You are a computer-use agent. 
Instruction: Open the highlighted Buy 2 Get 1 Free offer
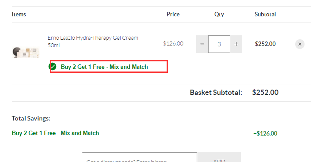[104, 67]
